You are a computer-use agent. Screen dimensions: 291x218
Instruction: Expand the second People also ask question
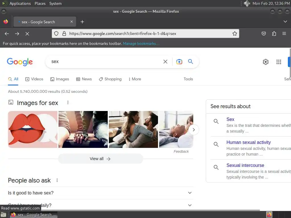101,205
